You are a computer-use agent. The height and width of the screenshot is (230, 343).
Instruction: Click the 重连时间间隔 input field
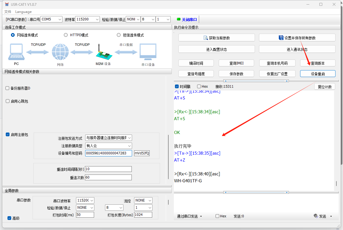click(x=108, y=169)
